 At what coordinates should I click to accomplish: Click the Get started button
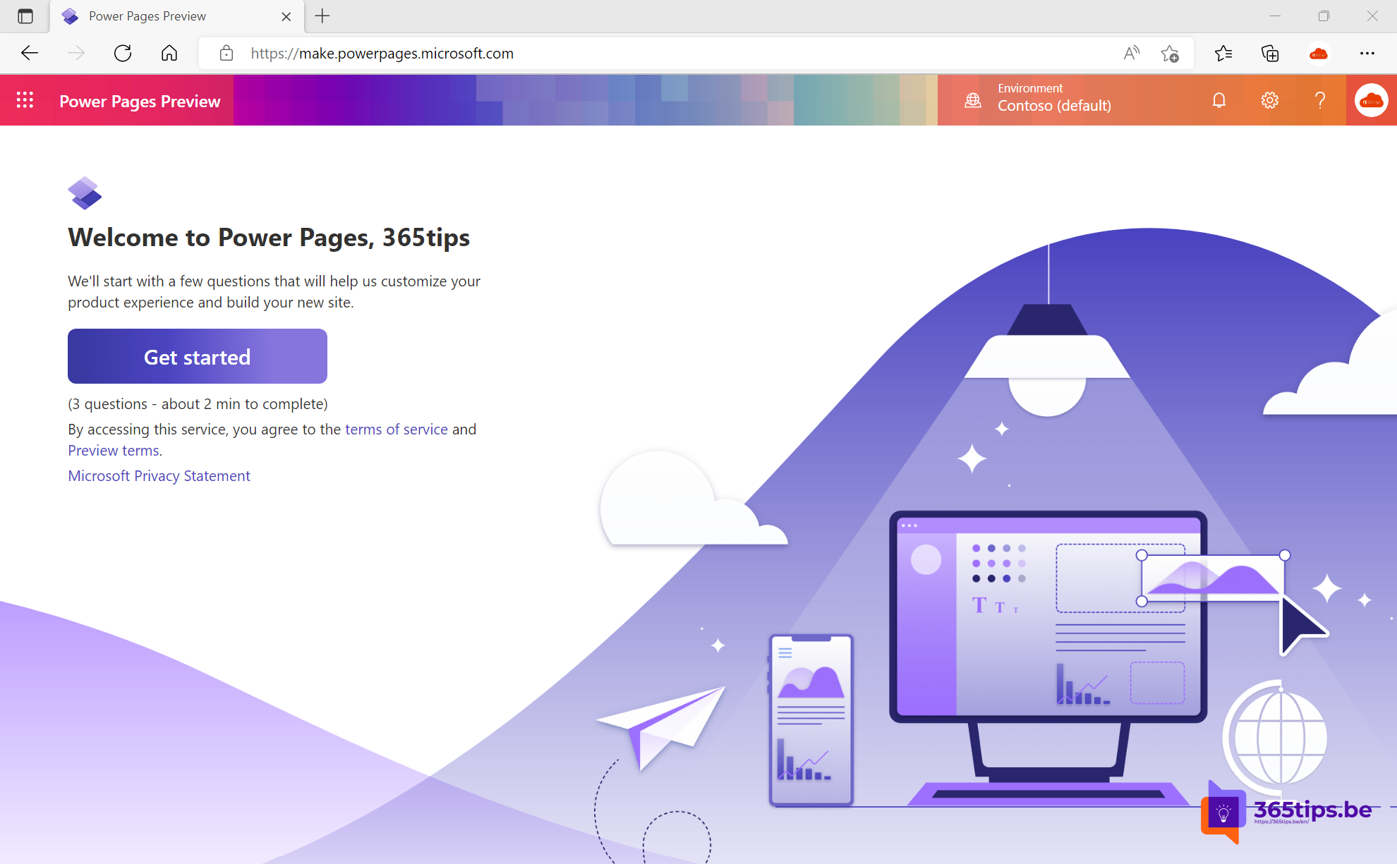tap(197, 356)
